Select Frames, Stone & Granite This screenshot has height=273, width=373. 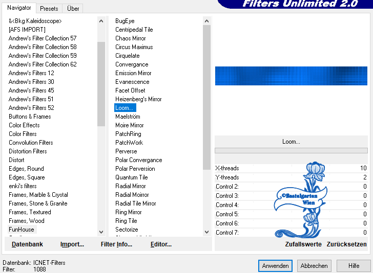pos(38,203)
